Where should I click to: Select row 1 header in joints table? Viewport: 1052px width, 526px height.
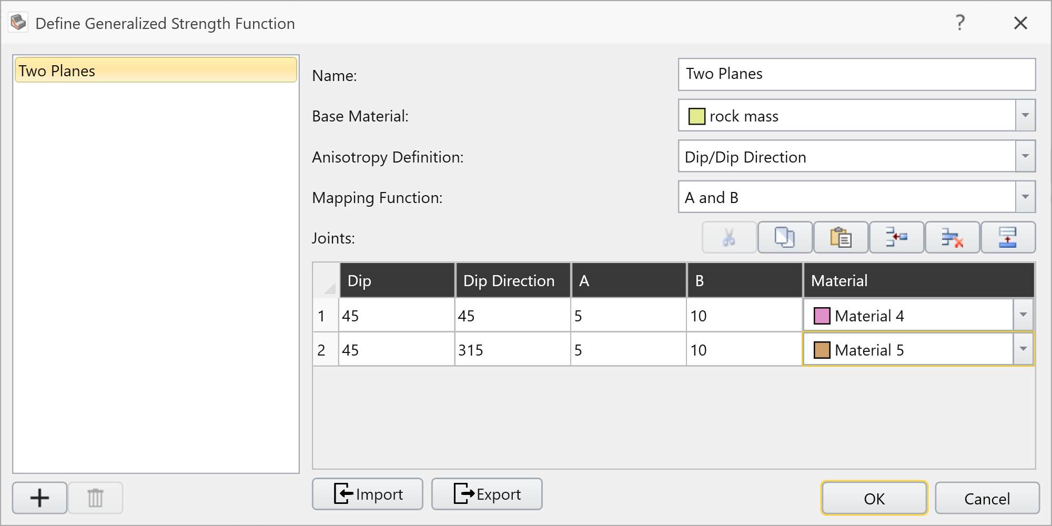[326, 316]
